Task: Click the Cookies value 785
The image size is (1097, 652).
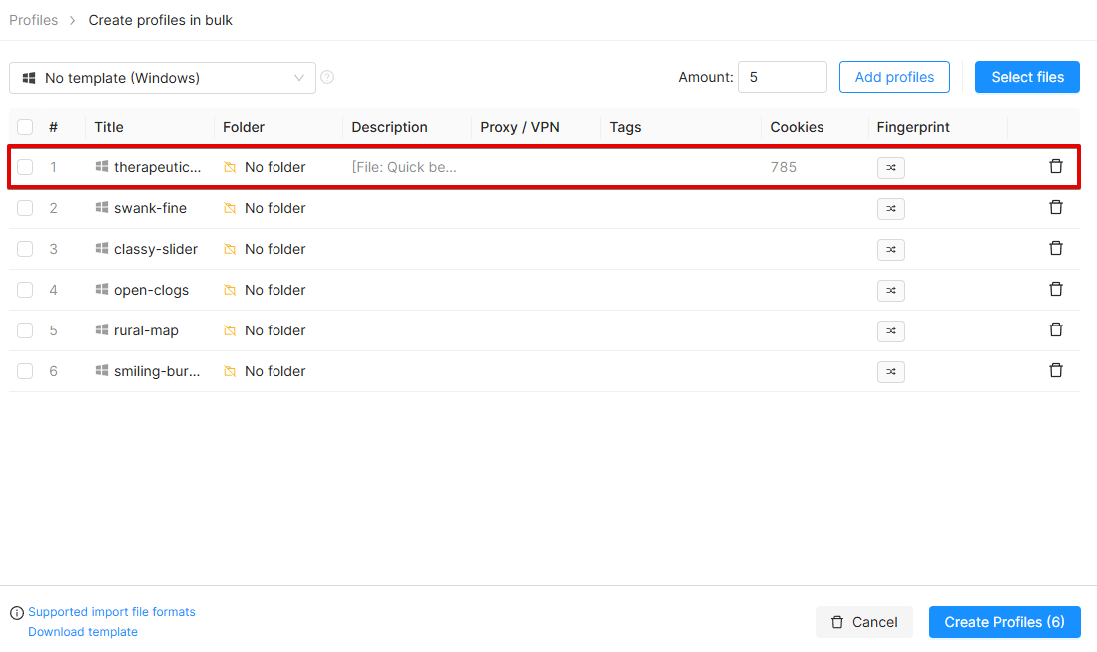Action: [x=783, y=167]
